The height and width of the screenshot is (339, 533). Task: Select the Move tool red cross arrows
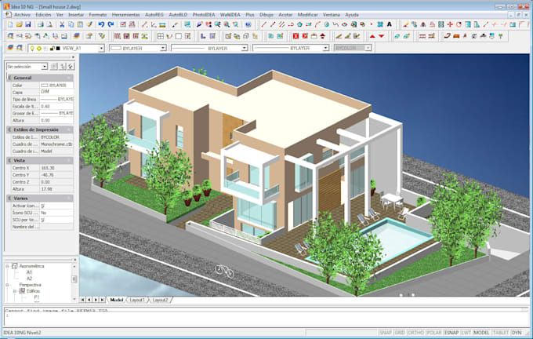450,24
